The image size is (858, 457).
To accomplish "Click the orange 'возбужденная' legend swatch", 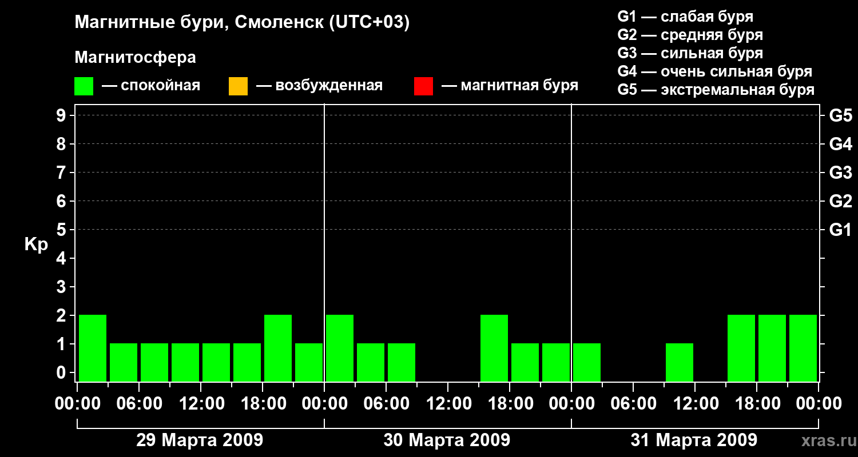I will [x=238, y=86].
